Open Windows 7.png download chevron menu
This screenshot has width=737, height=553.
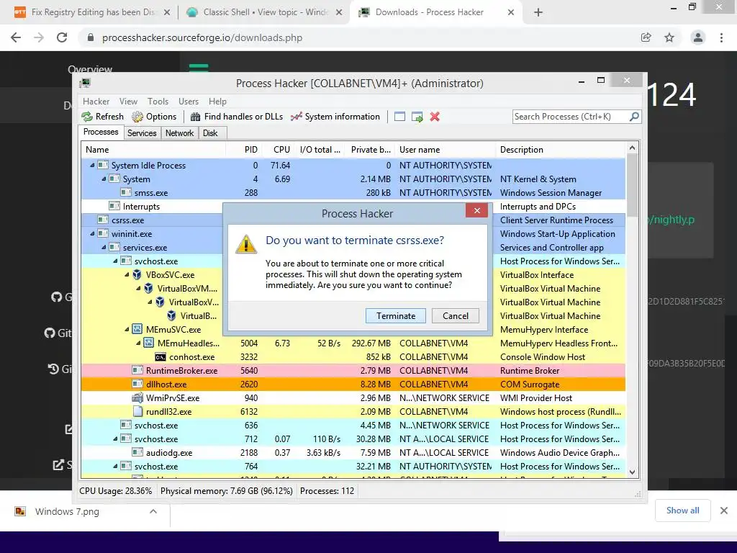click(x=153, y=511)
